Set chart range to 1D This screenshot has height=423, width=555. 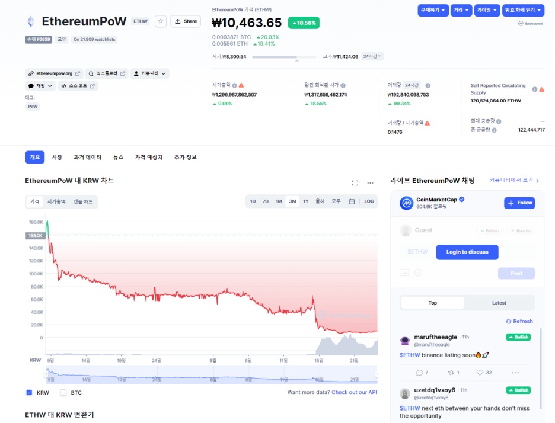tap(253, 201)
